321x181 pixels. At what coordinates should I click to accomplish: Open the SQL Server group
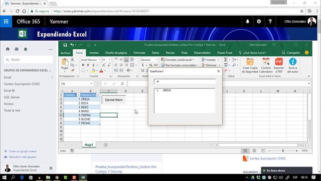pos(12,97)
